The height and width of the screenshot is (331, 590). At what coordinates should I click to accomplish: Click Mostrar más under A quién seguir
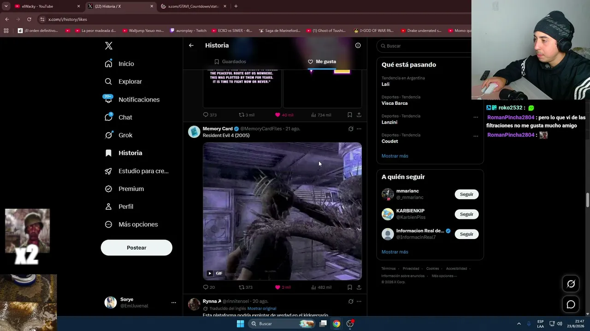coord(395,252)
